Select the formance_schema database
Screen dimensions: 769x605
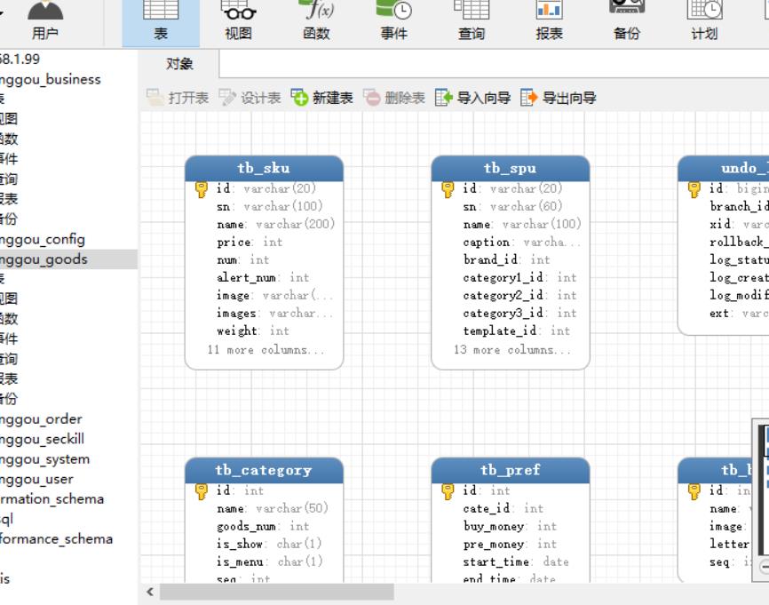click(57, 538)
